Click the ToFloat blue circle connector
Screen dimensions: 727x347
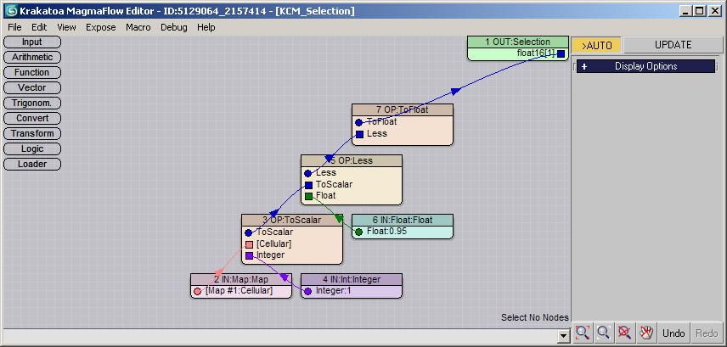point(358,123)
